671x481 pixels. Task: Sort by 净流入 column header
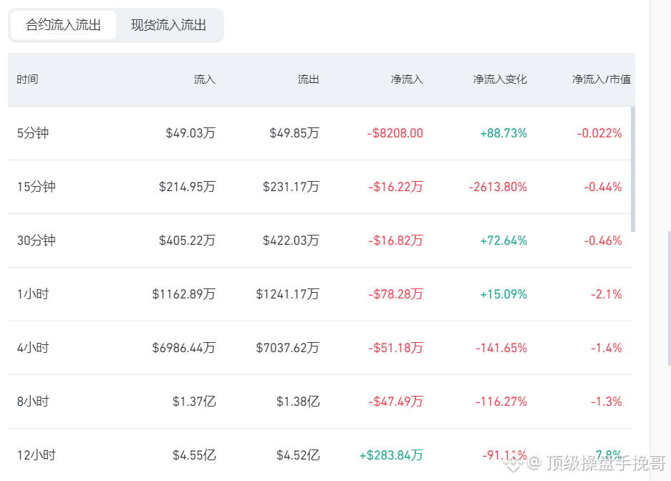[407, 79]
